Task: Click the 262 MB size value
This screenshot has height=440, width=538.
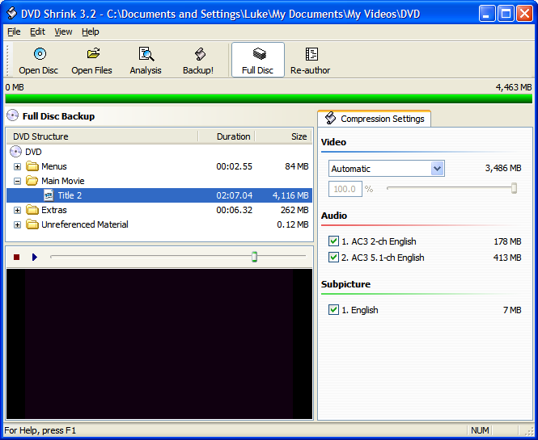Action: pyautogui.click(x=294, y=210)
